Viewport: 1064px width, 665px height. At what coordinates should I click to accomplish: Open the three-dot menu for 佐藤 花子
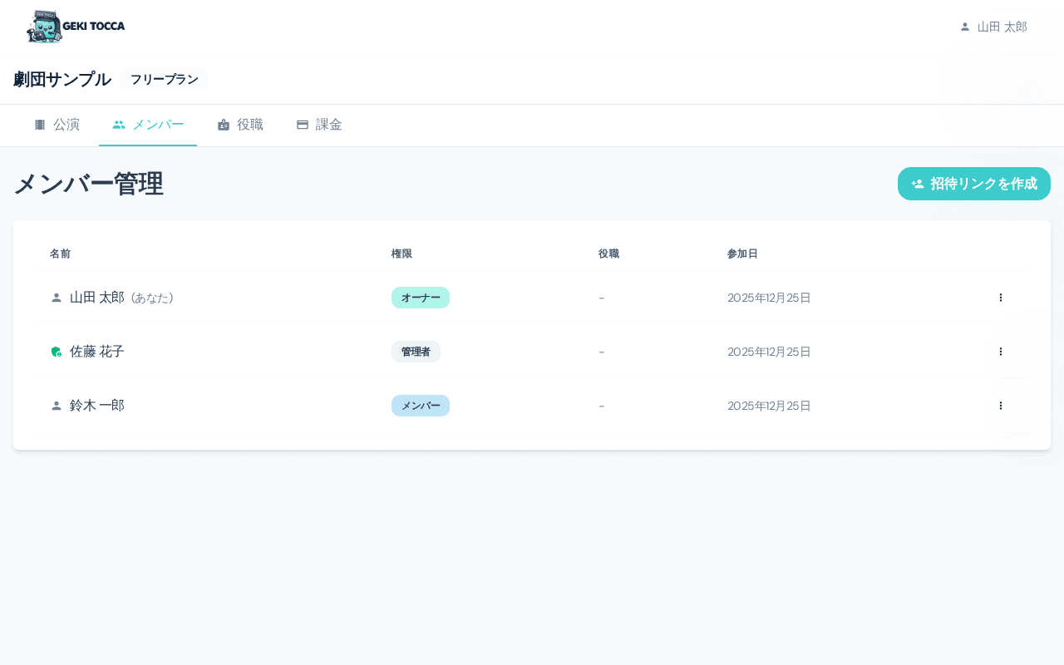[x=1001, y=352]
